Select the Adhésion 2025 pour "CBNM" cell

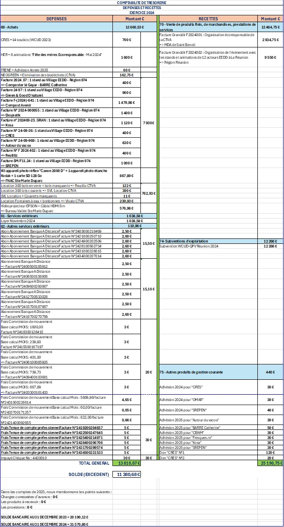[208, 432]
